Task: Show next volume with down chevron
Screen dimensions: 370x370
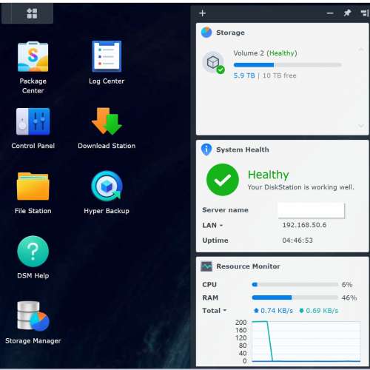Action: 361,126
